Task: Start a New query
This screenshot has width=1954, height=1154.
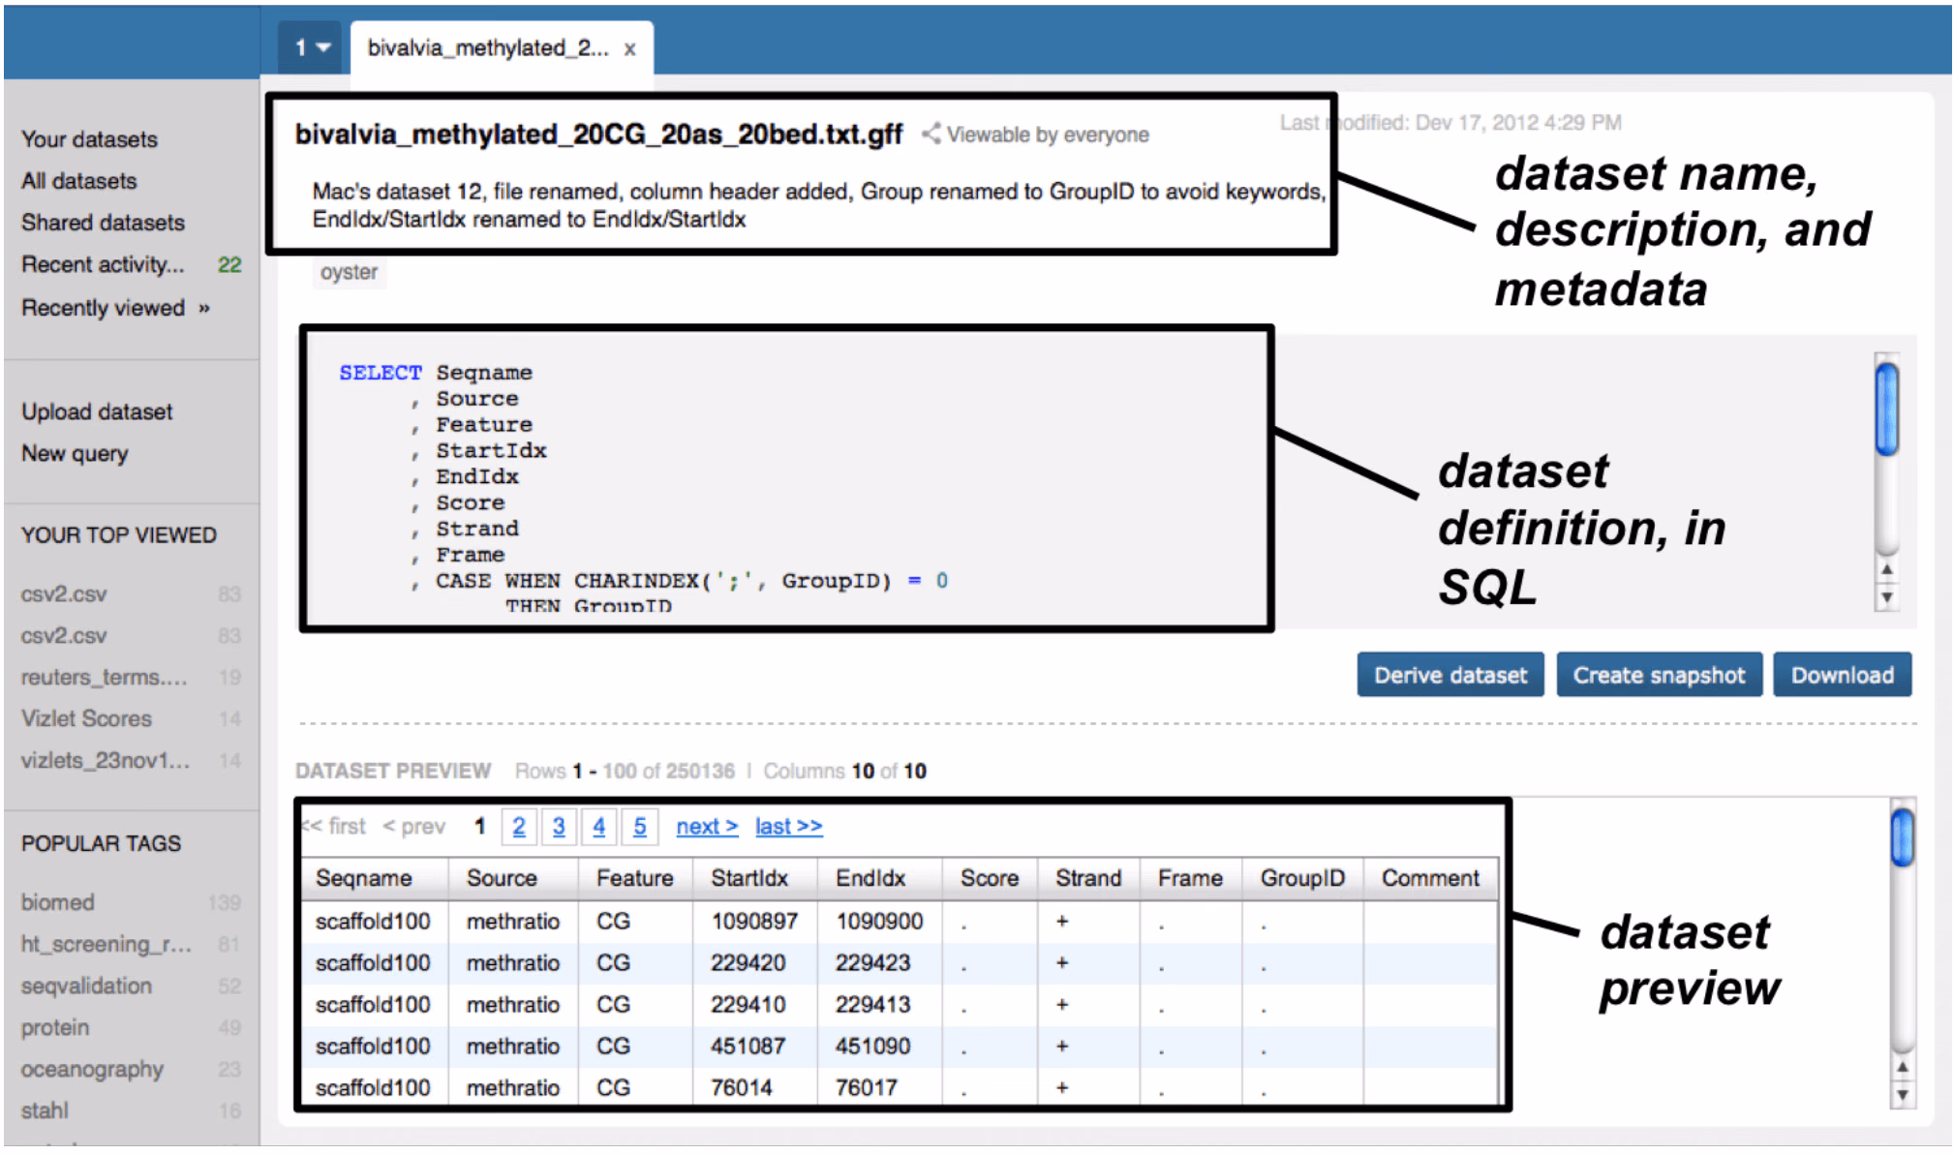Action: click(x=75, y=453)
